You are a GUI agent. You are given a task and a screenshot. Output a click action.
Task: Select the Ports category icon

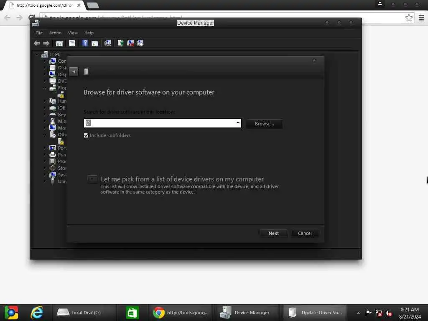[53, 148]
